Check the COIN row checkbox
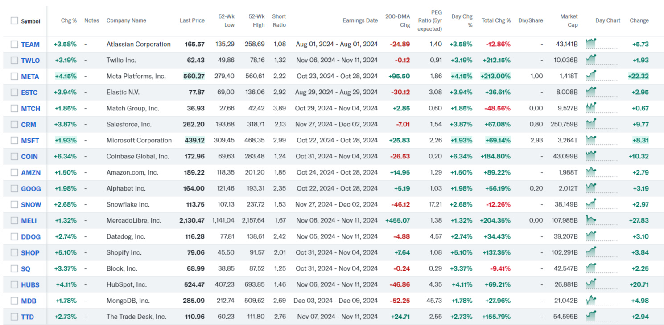The image size is (664, 325). pos(14,156)
